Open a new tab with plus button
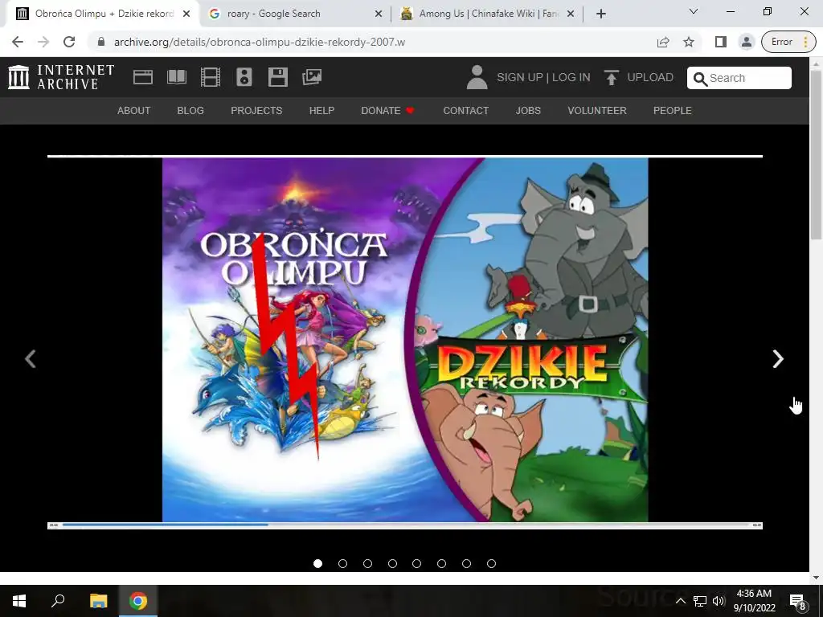This screenshot has height=617, width=823. (601, 14)
